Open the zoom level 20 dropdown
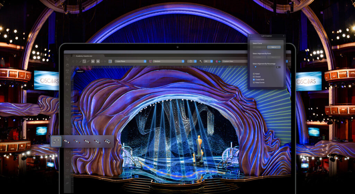The image size is (355, 194). click(208, 61)
